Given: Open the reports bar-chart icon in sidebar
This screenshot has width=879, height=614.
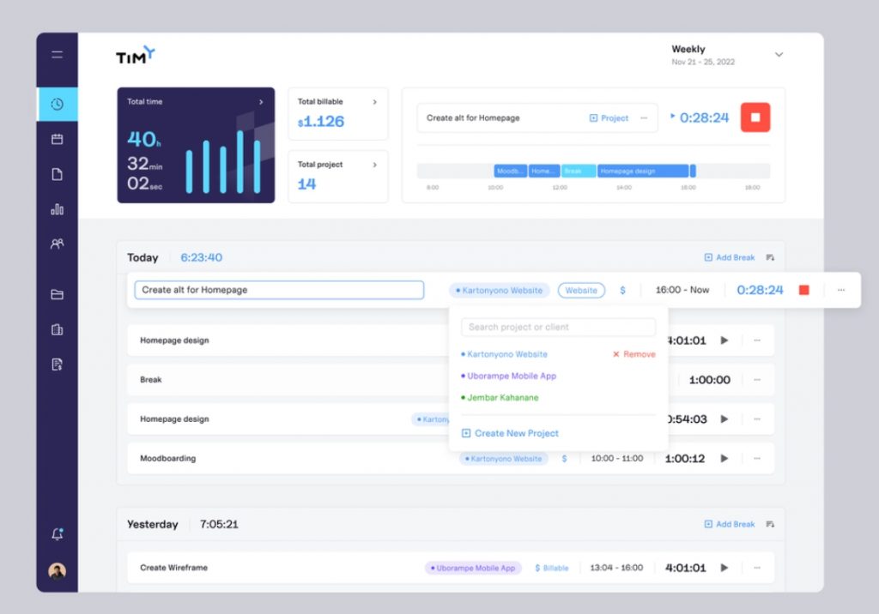Looking at the screenshot, I should [57, 208].
